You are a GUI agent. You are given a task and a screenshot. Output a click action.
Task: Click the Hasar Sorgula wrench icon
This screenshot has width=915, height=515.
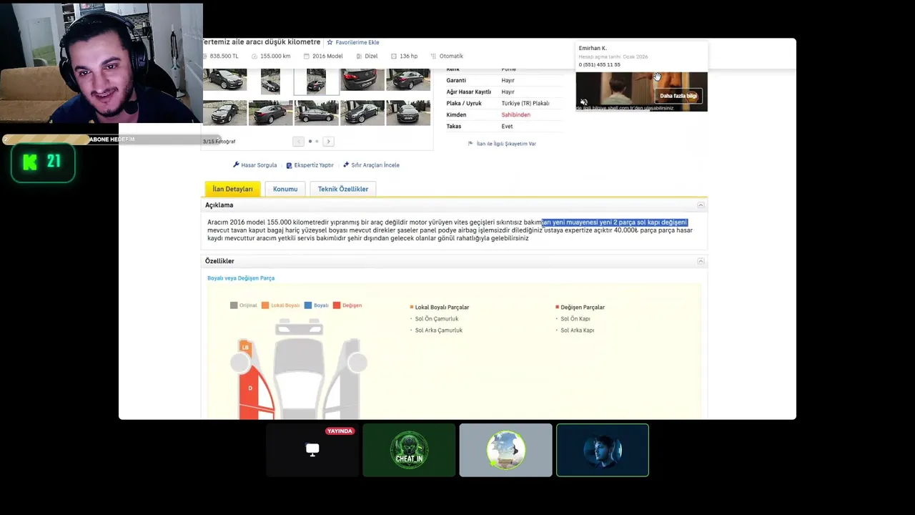point(236,165)
